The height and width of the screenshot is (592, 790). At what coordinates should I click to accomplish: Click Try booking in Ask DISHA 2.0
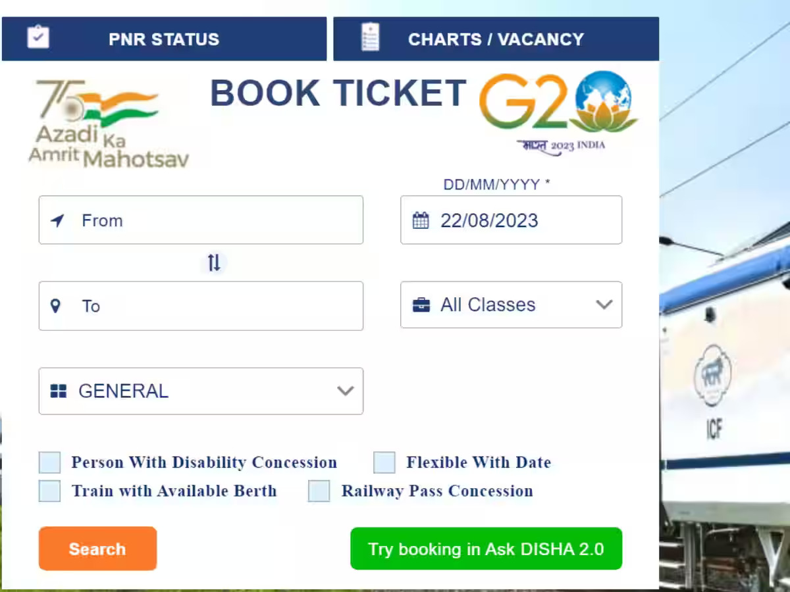486,549
